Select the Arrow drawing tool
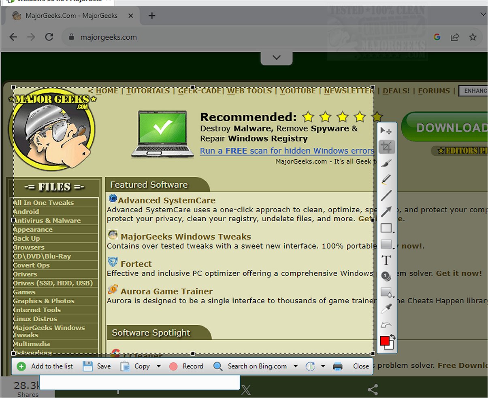This screenshot has height=398, width=488. click(386, 212)
